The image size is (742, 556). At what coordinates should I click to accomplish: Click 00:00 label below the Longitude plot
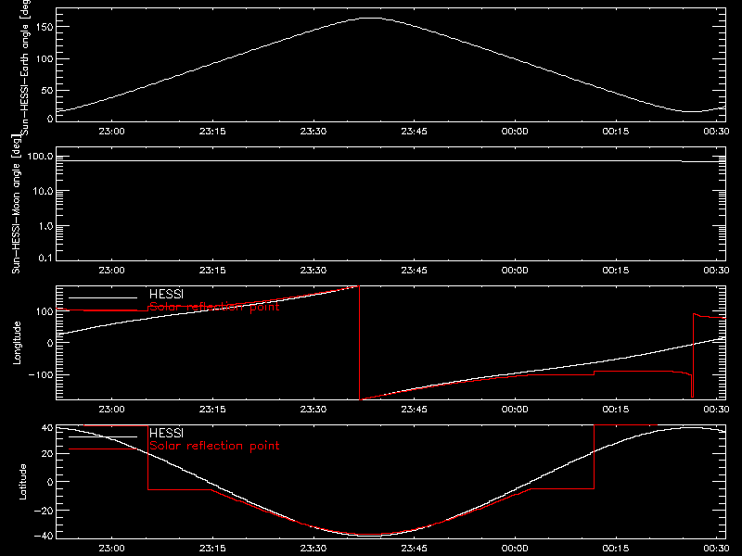[x=515, y=410]
